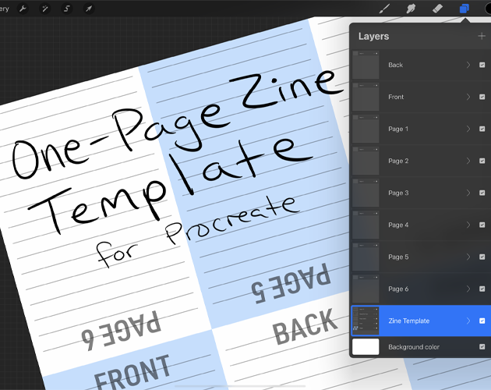Toggle Background color visibility checkbox

point(482,347)
